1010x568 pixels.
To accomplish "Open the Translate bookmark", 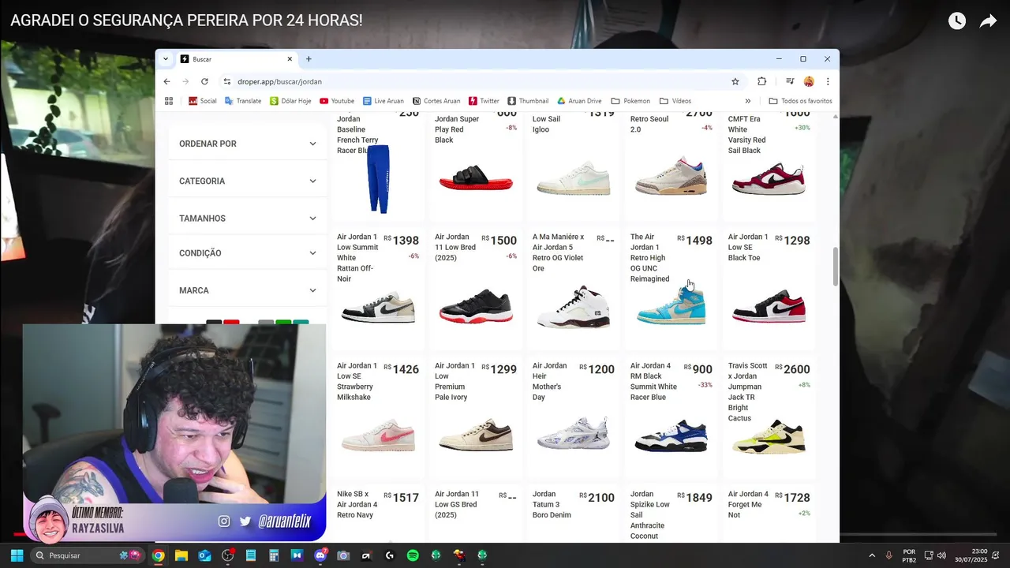I will [243, 101].
